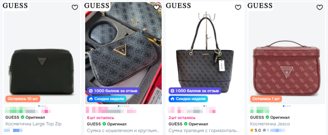
Task: Click the review comment icon on Jesco card
Action: click(x=264, y=130)
